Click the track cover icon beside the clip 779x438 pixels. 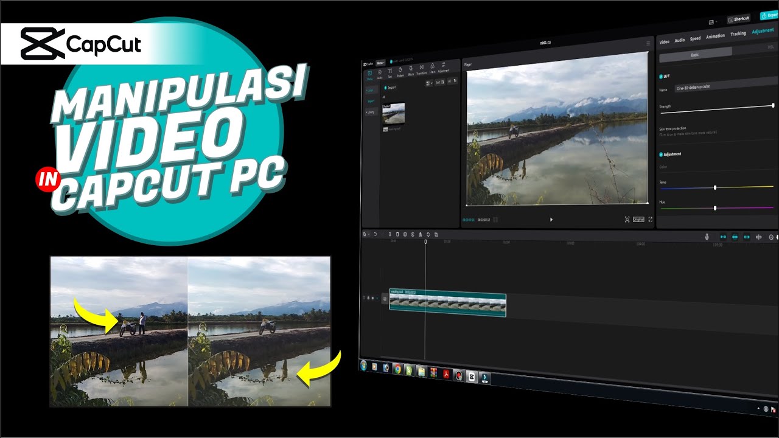[385, 299]
